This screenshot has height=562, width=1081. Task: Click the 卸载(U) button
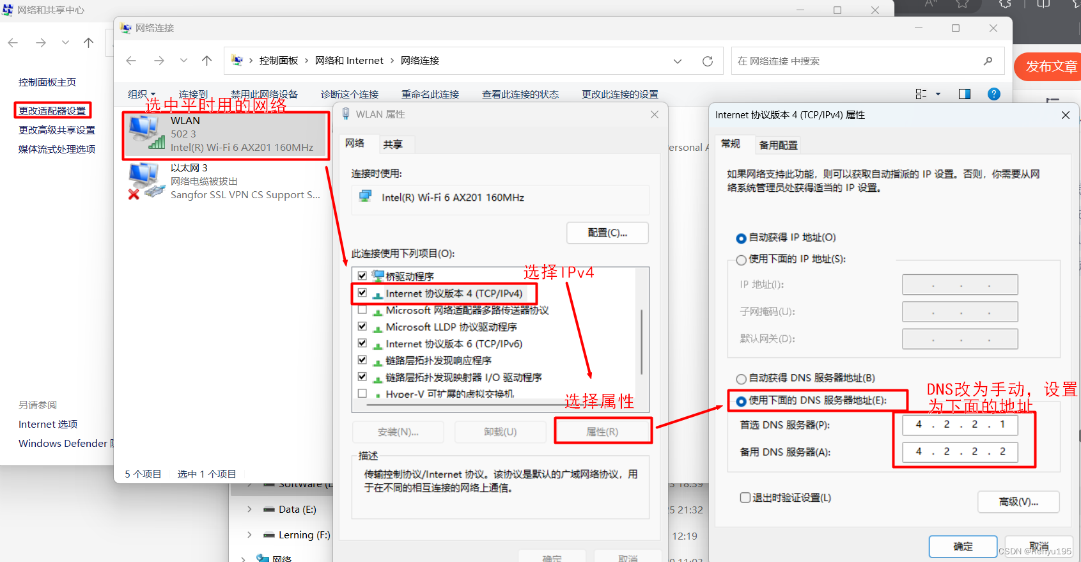pyautogui.click(x=500, y=432)
